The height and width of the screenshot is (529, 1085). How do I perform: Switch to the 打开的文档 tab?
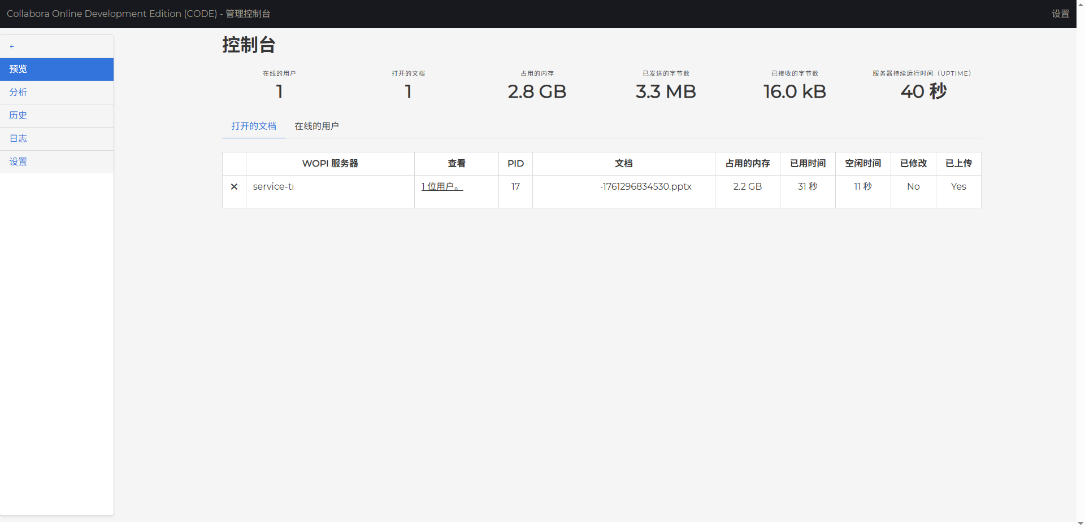coord(253,126)
